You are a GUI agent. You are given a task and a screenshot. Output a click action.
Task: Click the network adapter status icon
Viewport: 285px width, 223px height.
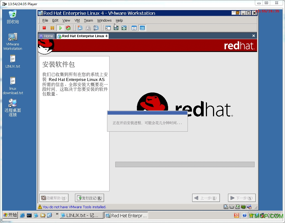243,207
